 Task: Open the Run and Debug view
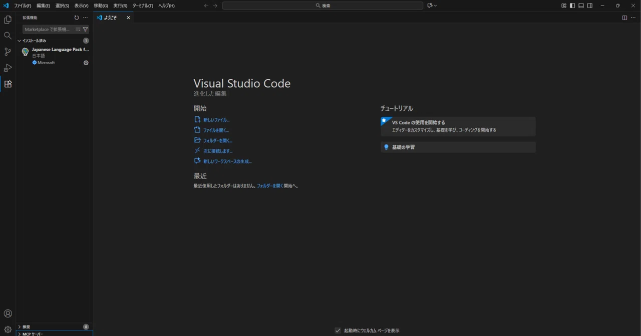[x=8, y=68]
